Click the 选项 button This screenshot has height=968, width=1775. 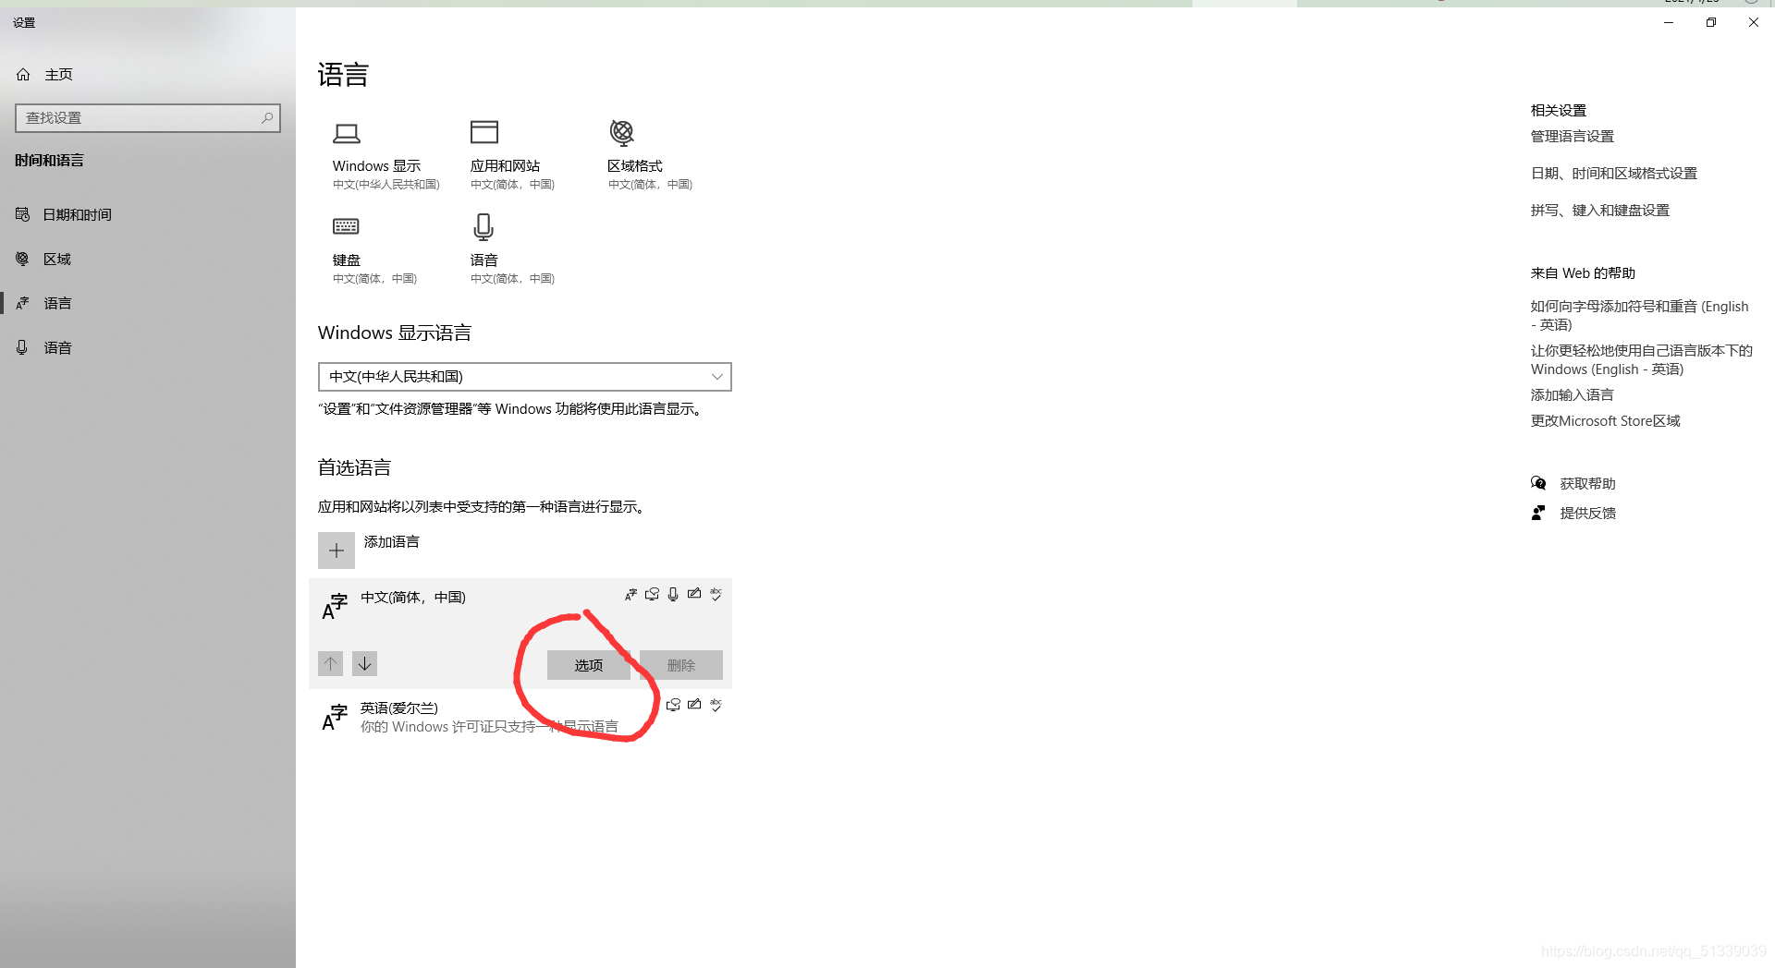coord(589,665)
